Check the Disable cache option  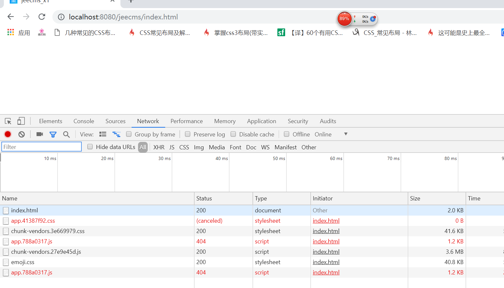[233, 134]
